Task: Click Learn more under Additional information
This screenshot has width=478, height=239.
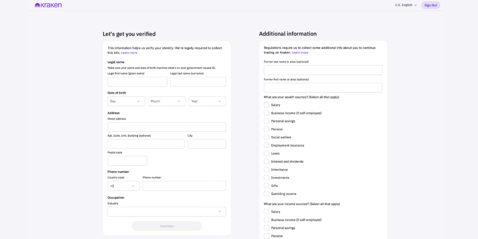Action: [300, 52]
